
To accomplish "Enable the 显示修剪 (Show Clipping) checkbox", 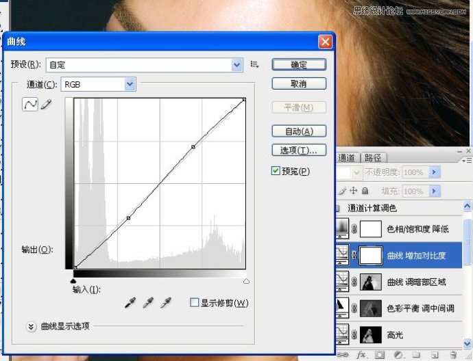I will tap(194, 303).
